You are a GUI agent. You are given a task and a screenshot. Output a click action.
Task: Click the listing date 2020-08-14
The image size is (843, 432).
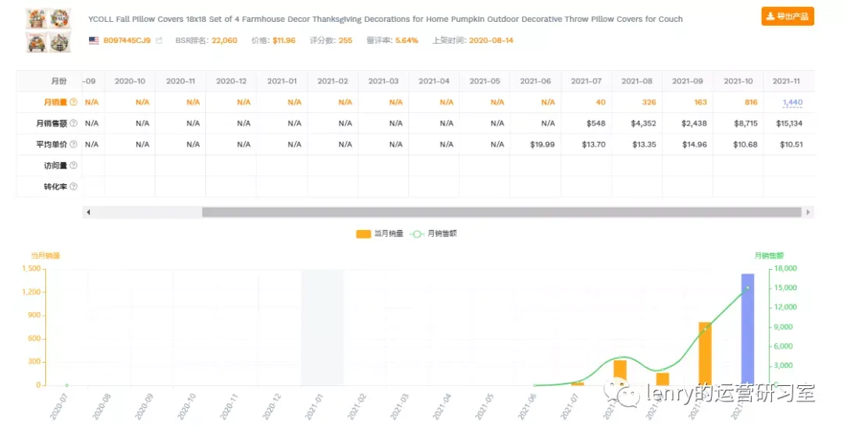coord(491,41)
